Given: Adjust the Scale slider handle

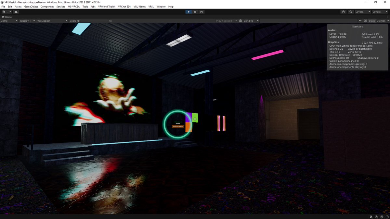Looking at the screenshot, I should pos(79,21).
